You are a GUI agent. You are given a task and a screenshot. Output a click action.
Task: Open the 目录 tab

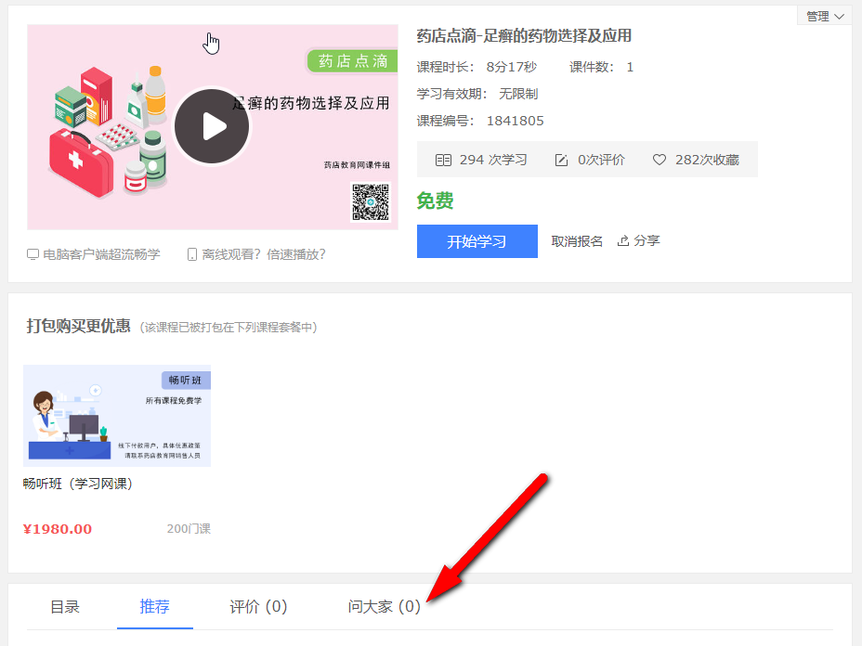point(65,607)
